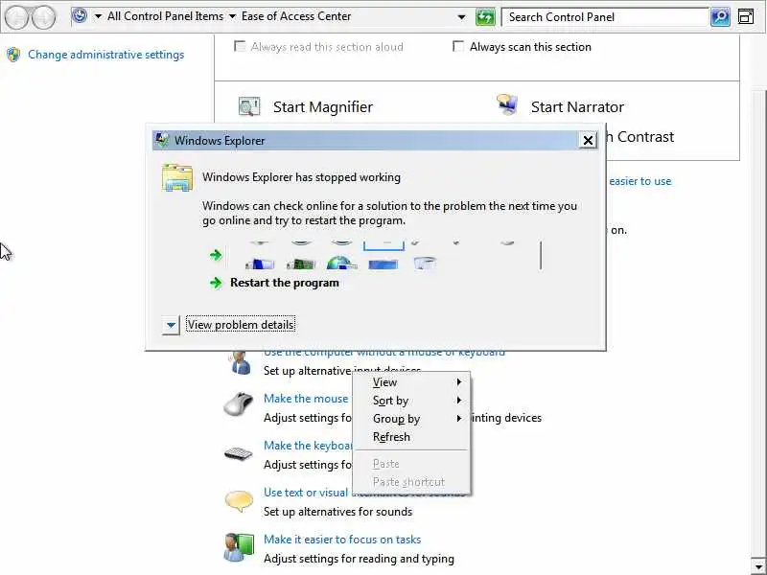Open View in the context menu
The image size is (767, 575).
click(411, 381)
